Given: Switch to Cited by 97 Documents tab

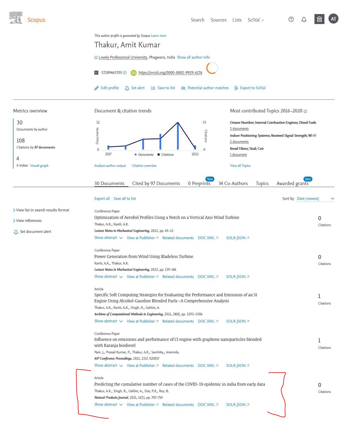Looking at the screenshot, I should [156, 183].
